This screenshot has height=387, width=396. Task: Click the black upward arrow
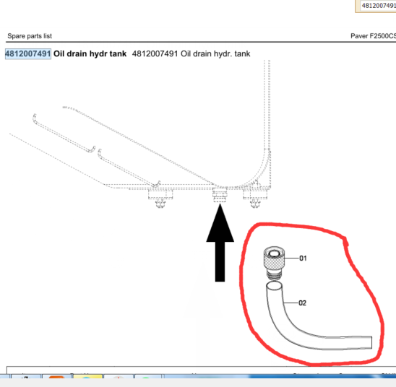(x=220, y=243)
